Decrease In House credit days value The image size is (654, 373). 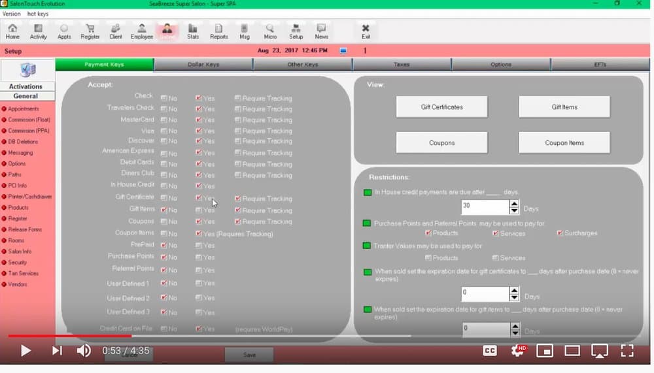[514, 211]
